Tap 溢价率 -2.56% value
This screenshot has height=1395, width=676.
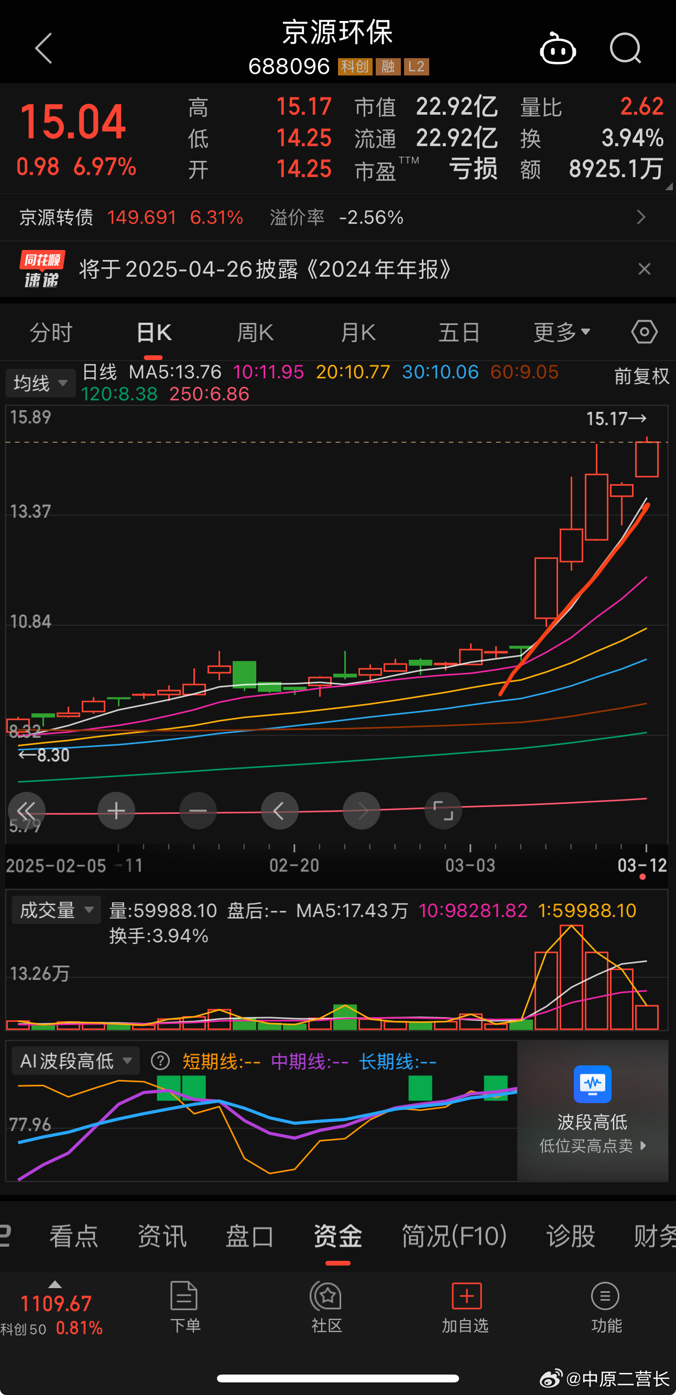coord(371,217)
